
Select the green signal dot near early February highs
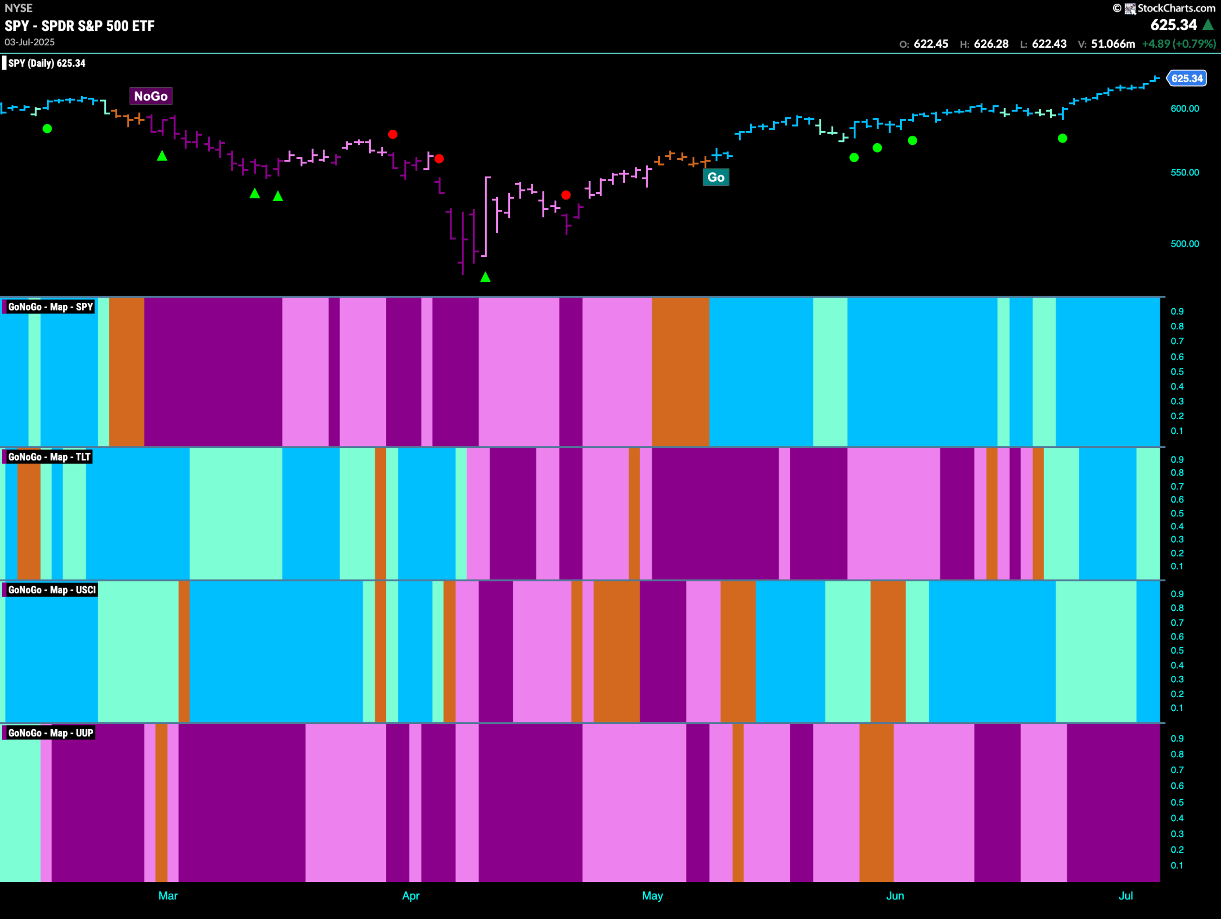click(48, 128)
